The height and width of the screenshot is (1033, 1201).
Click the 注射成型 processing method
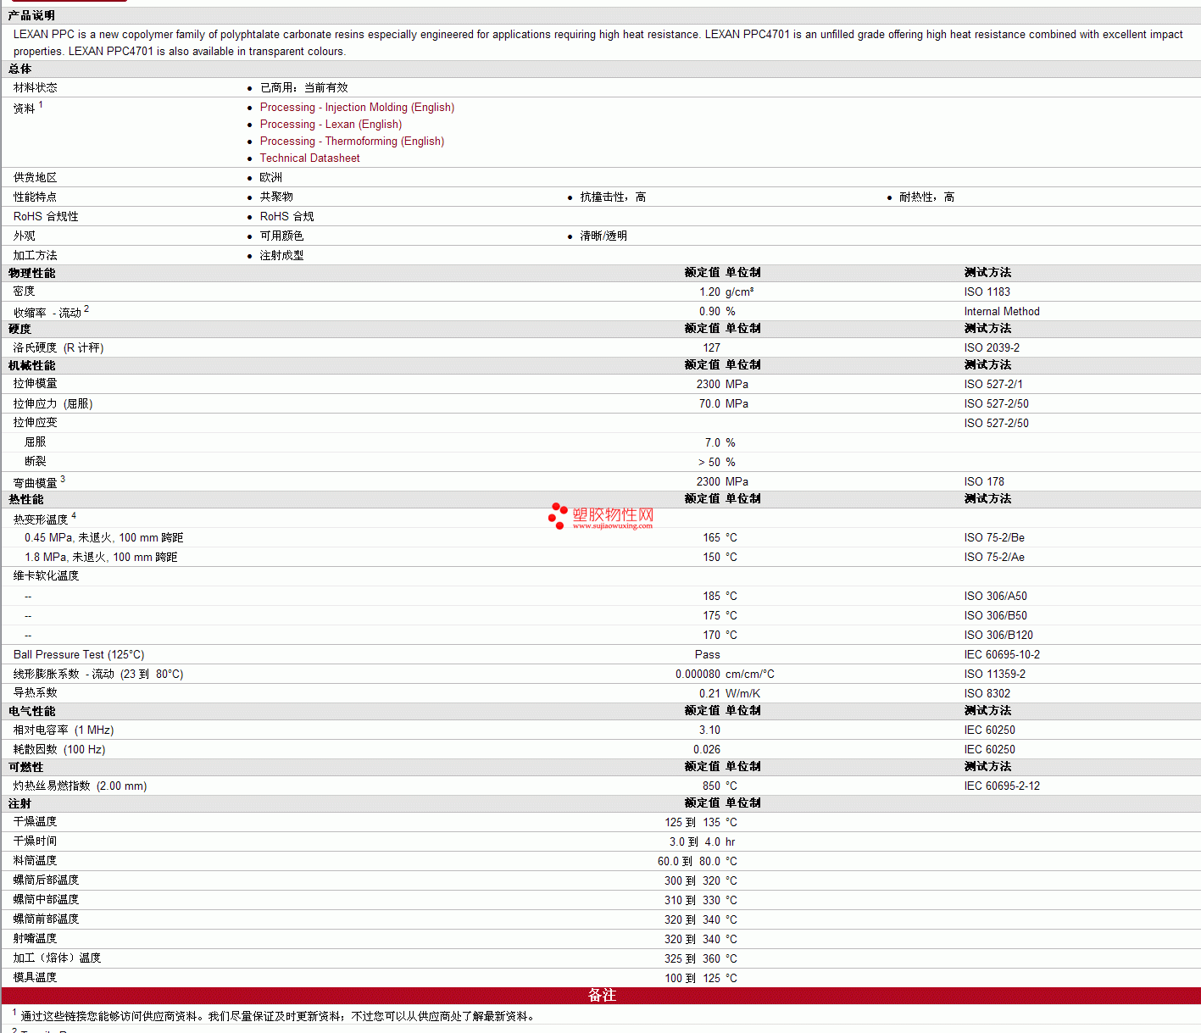(x=281, y=256)
